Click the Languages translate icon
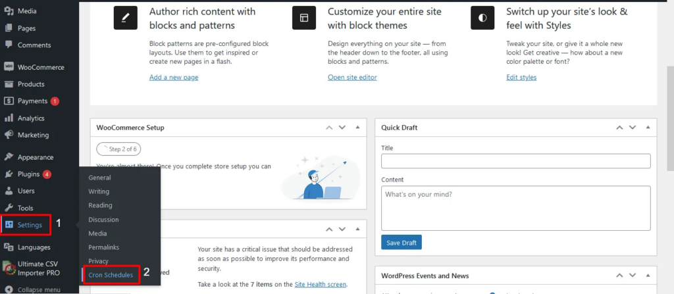This screenshot has height=294, width=674. click(x=9, y=247)
